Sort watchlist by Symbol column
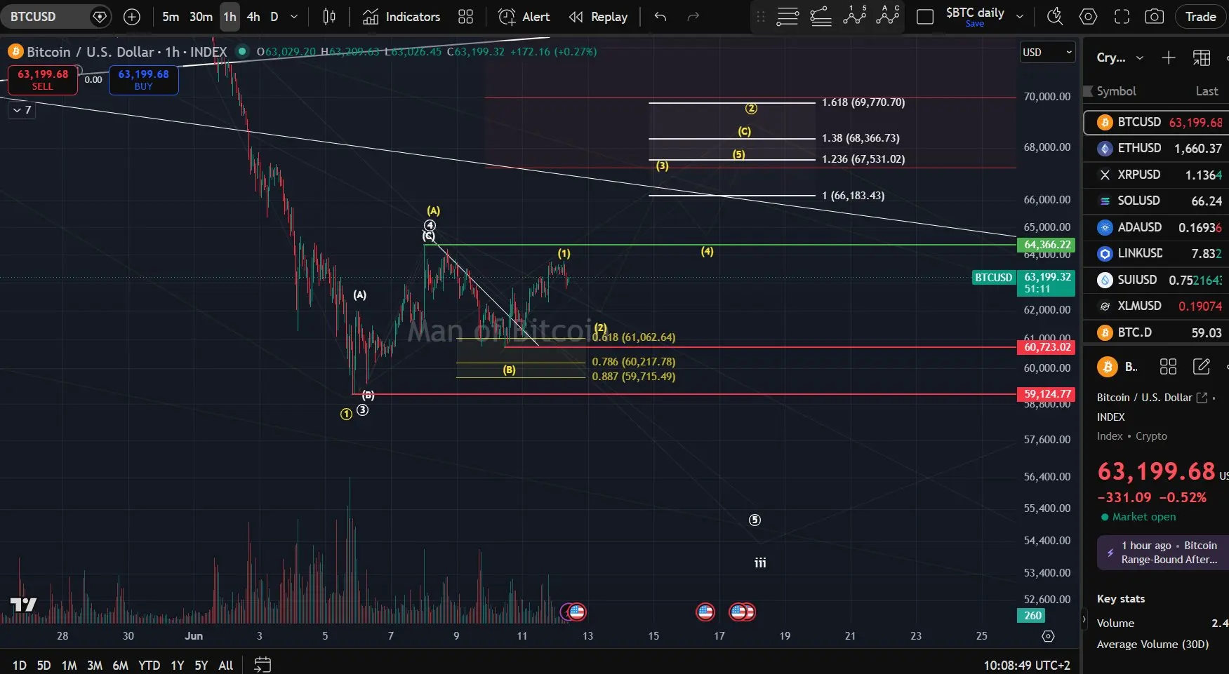The image size is (1229, 674). [1116, 91]
